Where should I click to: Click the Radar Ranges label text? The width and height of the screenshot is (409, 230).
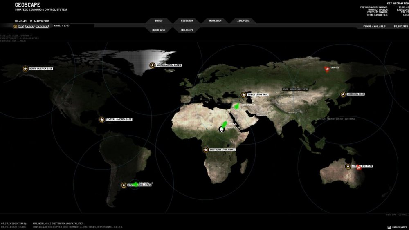[x=399, y=228]
